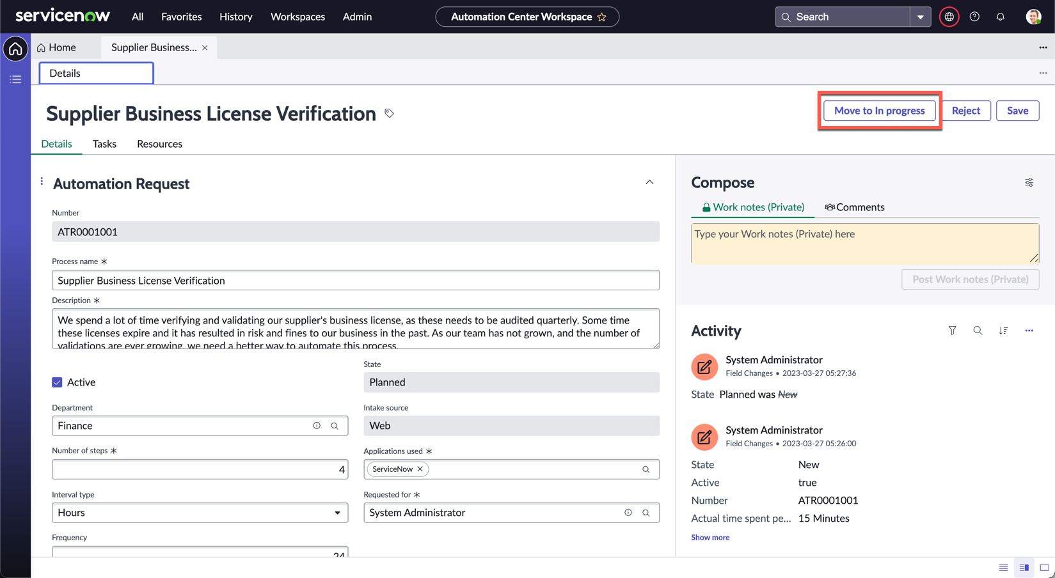1055x578 pixels.
Task: Click the Work notes text area
Action: click(864, 243)
